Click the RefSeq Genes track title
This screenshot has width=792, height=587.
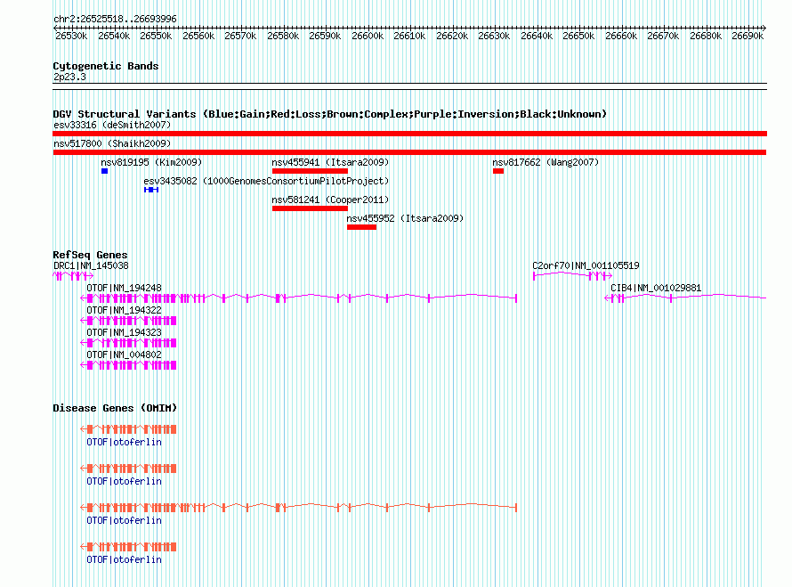pos(90,255)
